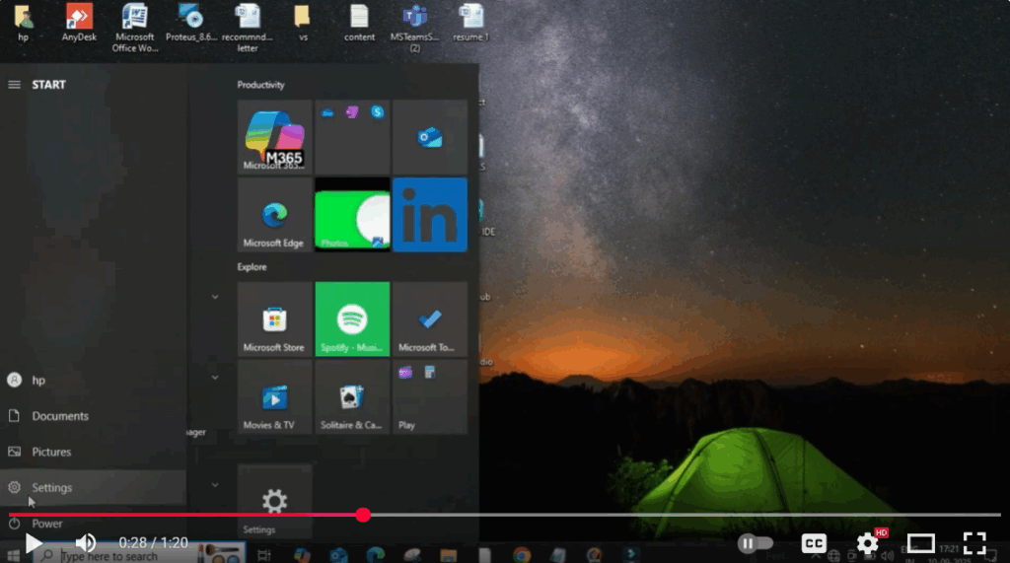Open the Proteus_8.6 desktop icon

pos(190,24)
